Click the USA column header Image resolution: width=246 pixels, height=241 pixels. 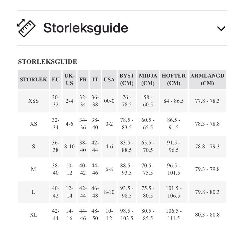click(x=109, y=80)
